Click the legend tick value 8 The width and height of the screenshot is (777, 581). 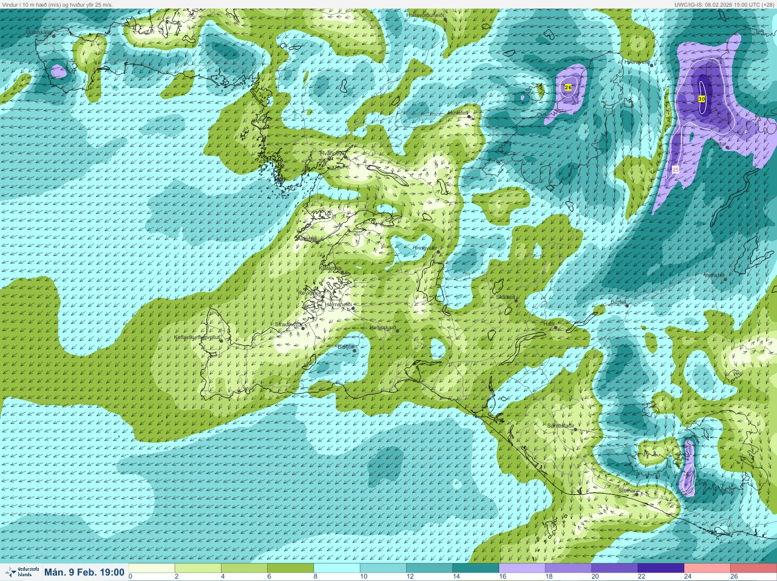tap(315, 576)
